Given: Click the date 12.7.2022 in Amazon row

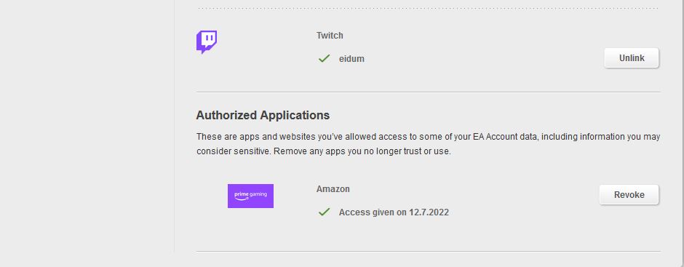Looking at the screenshot, I should pyautogui.click(x=429, y=212).
